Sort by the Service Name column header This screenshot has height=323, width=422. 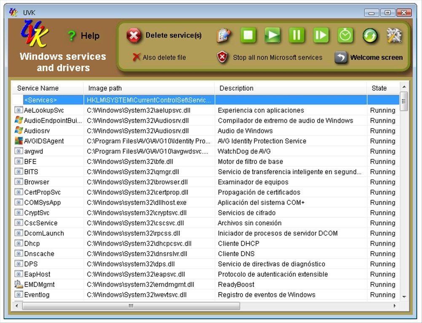(x=48, y=88)
